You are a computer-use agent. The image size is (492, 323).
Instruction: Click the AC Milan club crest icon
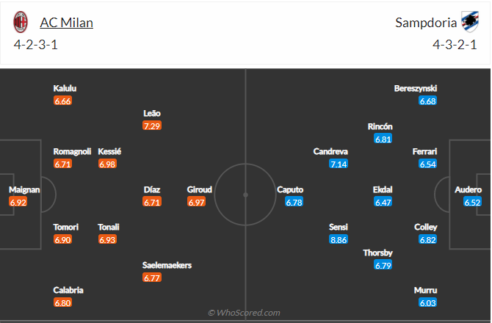[20, 23]
